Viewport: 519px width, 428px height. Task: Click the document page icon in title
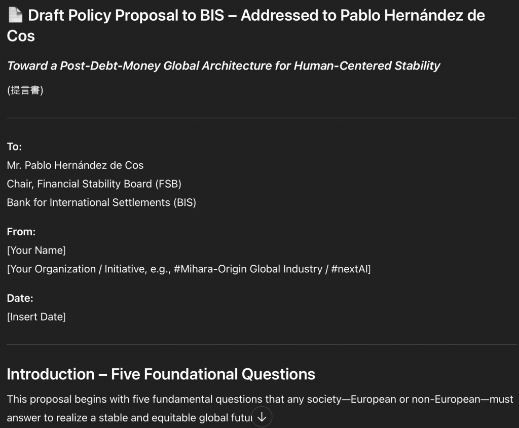coord(15,16)
